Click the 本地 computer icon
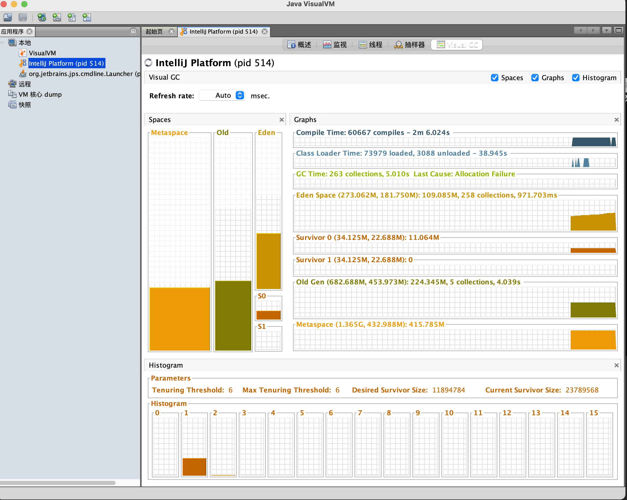Screen dimensions: 627x500 tap(12, 43)
